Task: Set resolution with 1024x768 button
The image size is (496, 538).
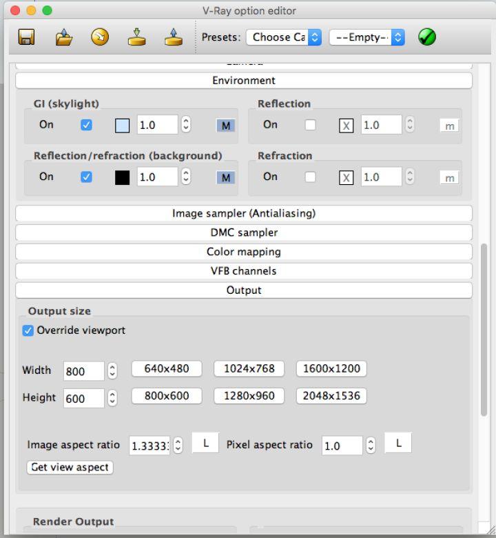Action: click(x=249, y=369)
